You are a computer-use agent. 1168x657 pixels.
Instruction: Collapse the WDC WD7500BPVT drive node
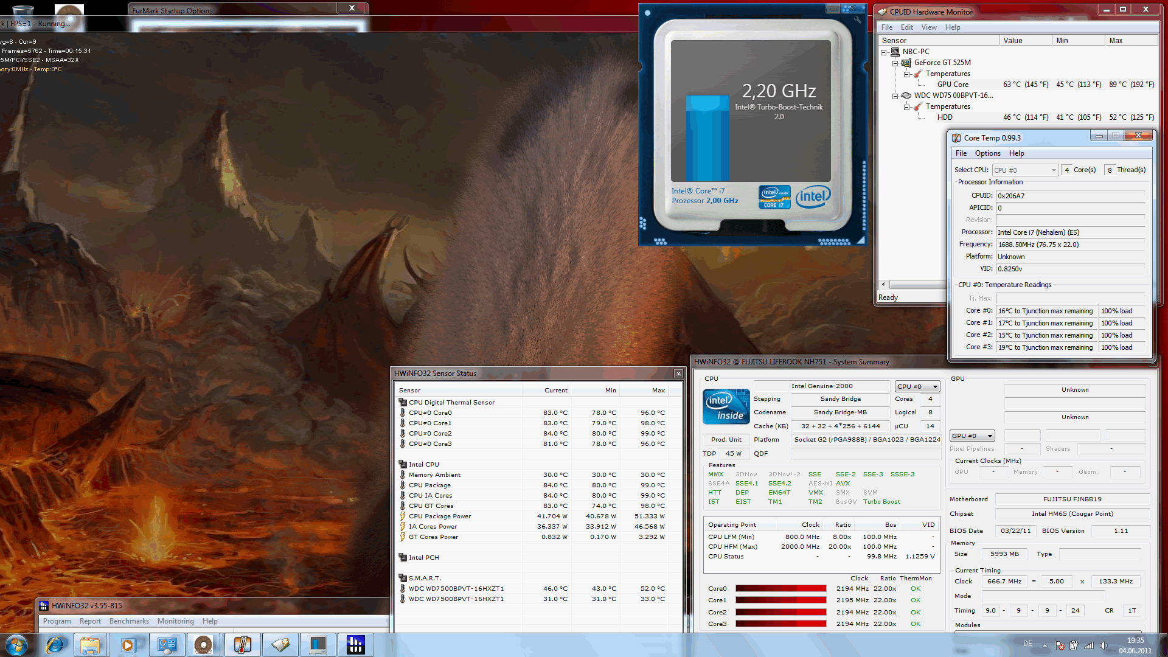coord(895,96)
